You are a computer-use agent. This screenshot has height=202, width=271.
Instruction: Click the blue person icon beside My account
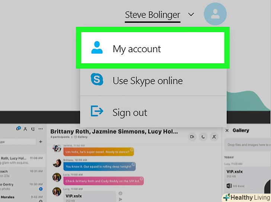[97, 47]
